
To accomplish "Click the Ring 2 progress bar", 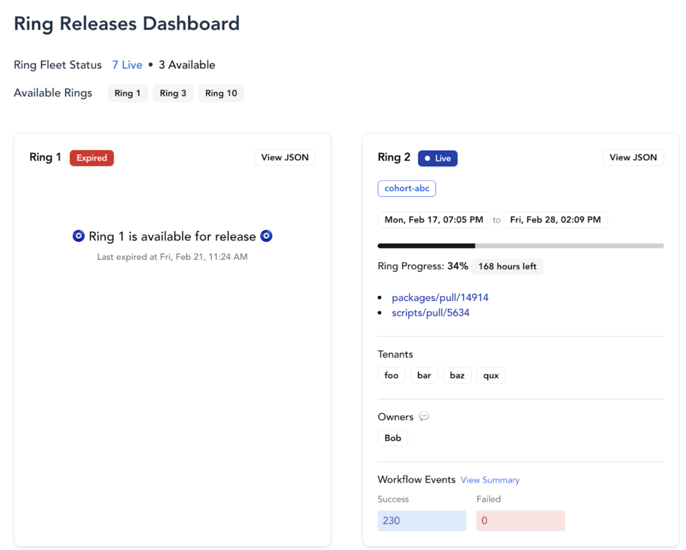I will pos(521,245).
